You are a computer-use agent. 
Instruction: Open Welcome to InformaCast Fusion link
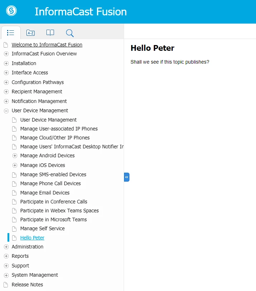coord(47,45)
